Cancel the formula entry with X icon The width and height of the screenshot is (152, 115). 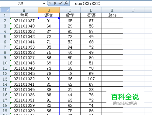tap(55, 3)
